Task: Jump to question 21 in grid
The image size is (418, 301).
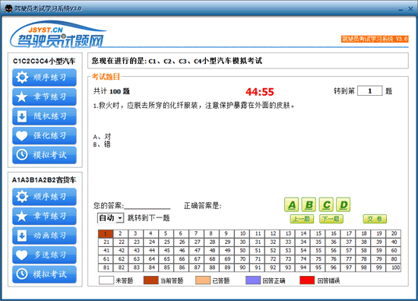Action: click(x=106, y=242)
